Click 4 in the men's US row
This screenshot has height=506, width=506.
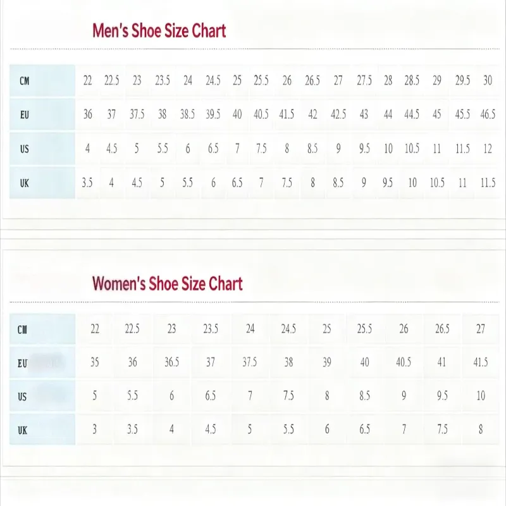pyautogui.click(x=87, y=149)
